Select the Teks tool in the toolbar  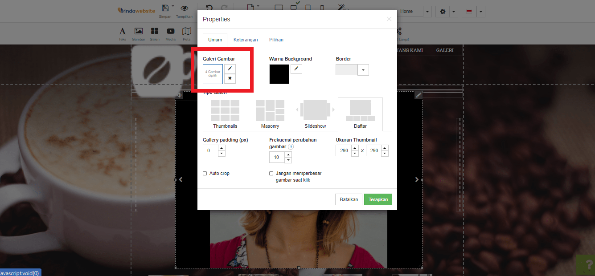pyautogui.click(x=123, y=34)
